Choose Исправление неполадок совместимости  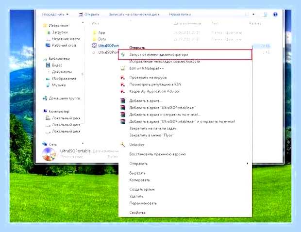[x=165, y=62]
